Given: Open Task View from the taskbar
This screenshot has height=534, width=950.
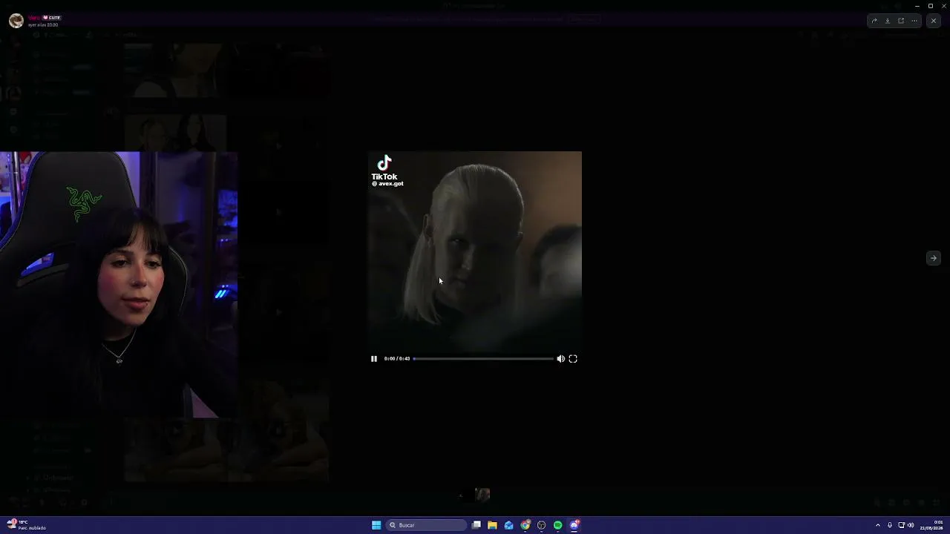Looking at the screenshot, I should pos(476,525).
